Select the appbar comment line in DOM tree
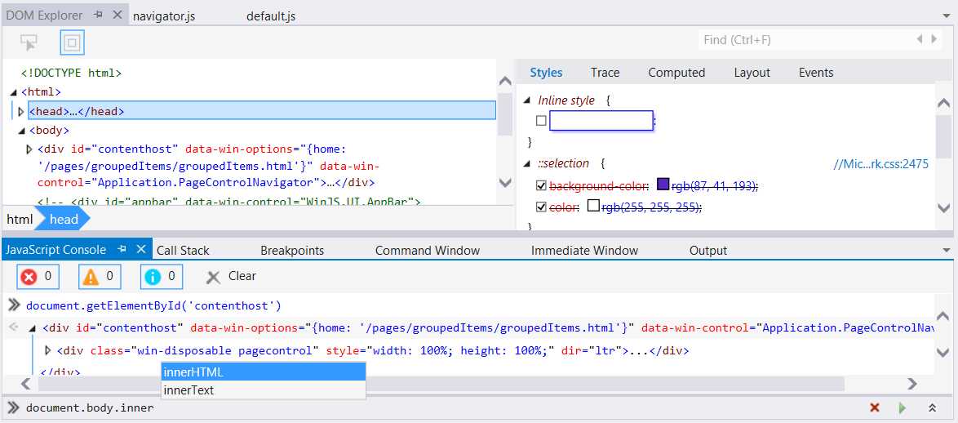958x423 pixels. point(228,201)
